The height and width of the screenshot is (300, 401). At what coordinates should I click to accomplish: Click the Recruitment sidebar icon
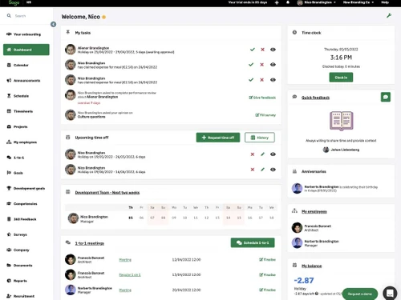coord(9,296)
